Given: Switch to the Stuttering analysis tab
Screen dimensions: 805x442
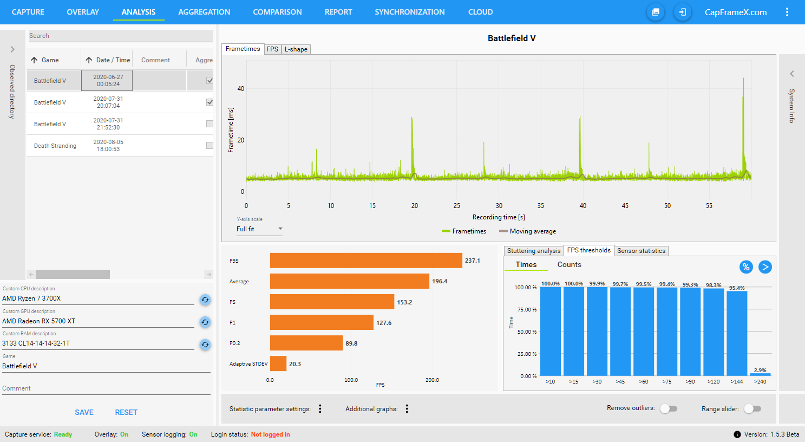Looking at the screenshot, I should point(534,251).
